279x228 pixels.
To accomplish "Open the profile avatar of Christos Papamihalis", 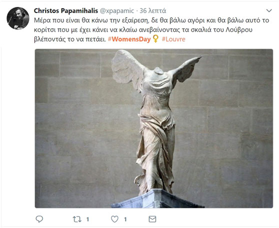I will (18, 19).
